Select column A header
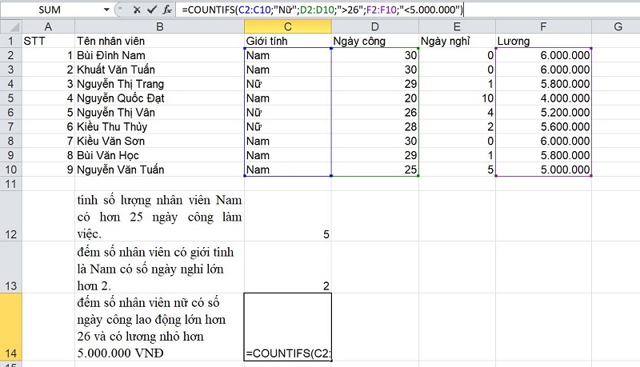 click(x=48, y=27)
